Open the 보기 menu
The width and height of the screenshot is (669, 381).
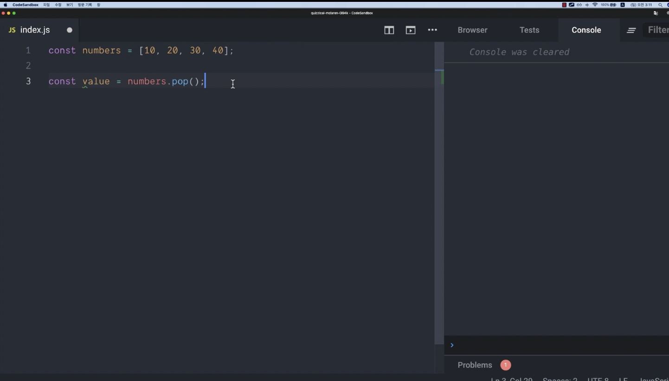[x=70, y=5]
